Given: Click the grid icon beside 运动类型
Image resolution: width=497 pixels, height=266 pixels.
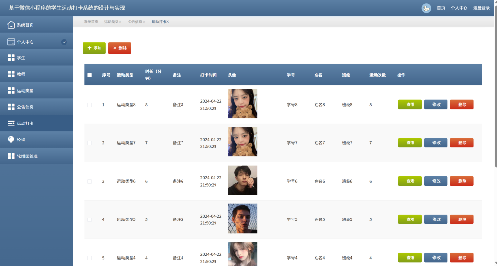Looking at the screenshot, I should click(x=11, y=91).
